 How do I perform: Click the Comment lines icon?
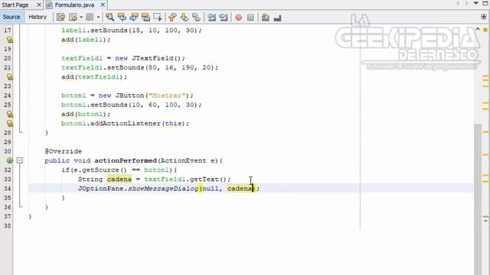tap(266, 18)
